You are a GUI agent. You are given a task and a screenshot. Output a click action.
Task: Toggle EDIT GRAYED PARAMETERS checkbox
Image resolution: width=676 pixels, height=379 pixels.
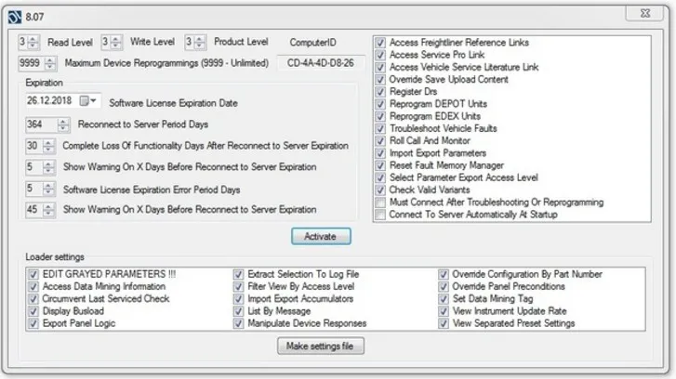click(x=33, y=274)
